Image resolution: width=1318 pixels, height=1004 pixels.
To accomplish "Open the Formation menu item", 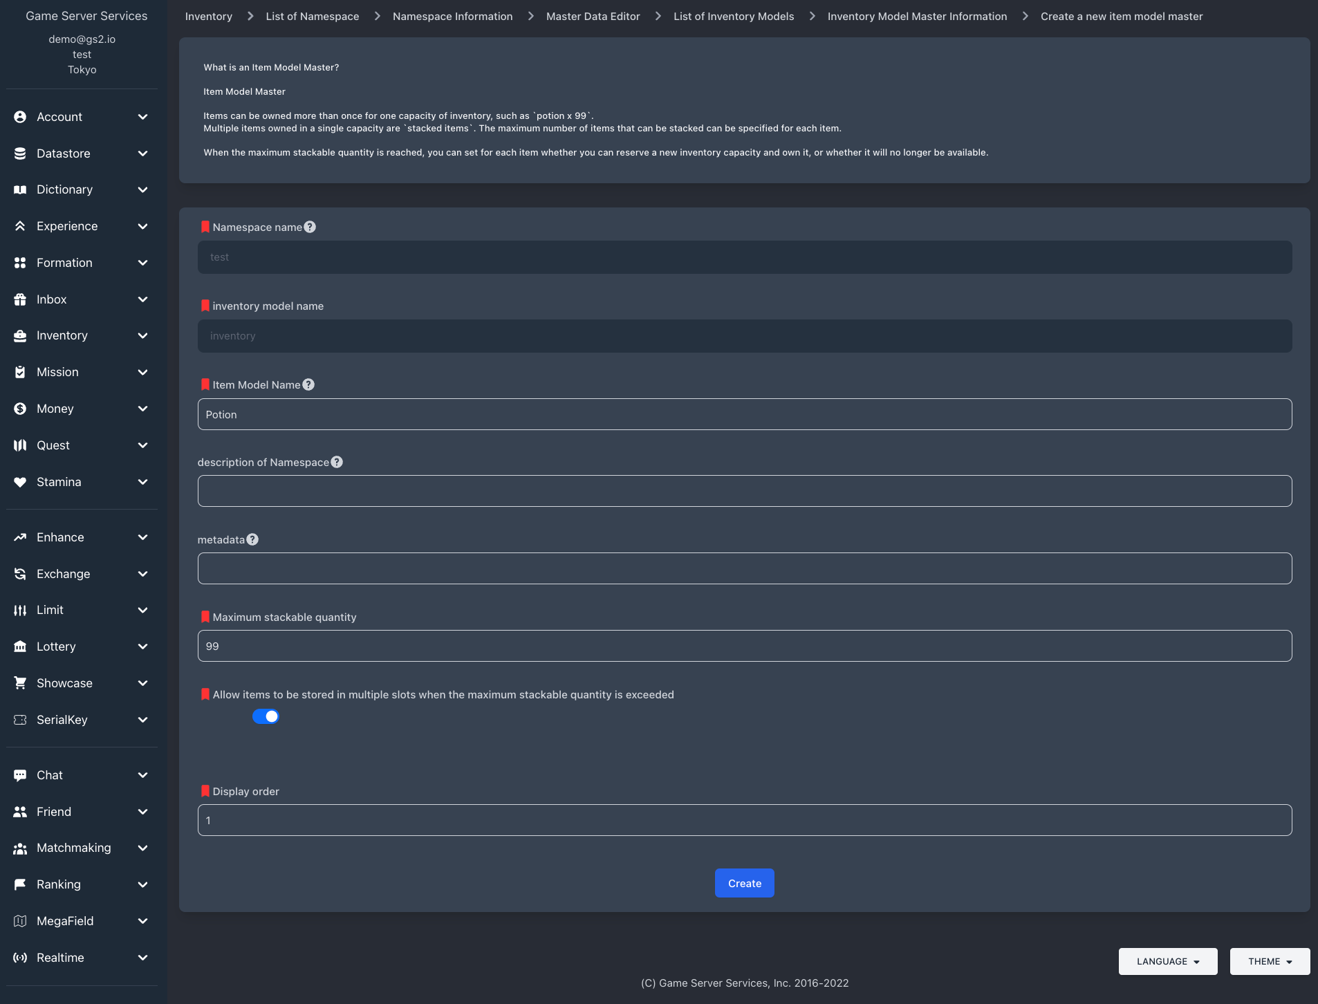I will (82, 263).
